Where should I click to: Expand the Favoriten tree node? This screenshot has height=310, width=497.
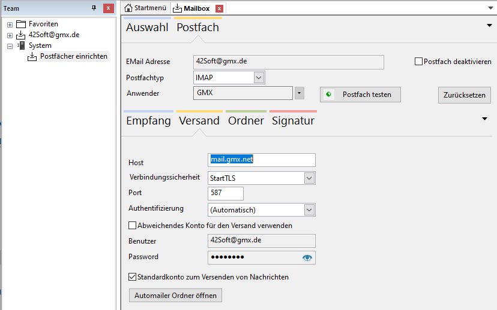(x=10, y=25)
